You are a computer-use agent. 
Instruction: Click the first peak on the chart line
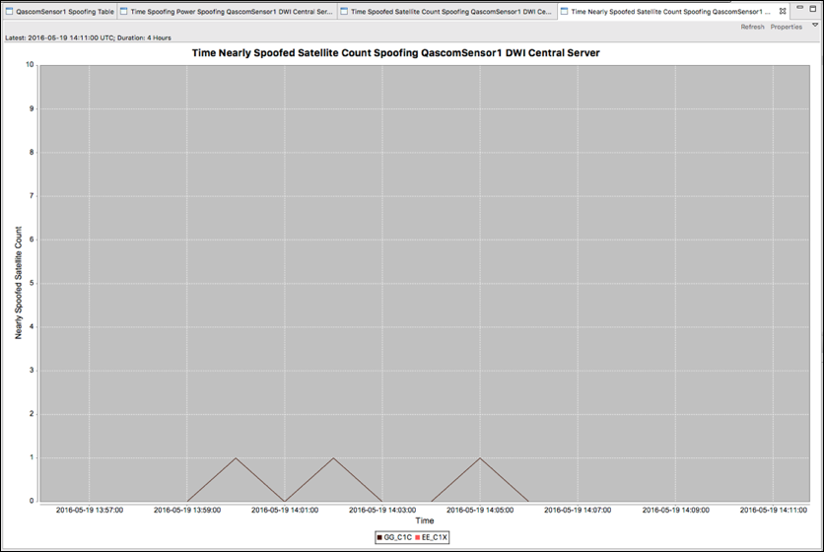[236, 458]
